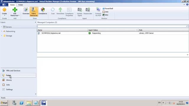Image resolution: width=189 pixels, height=106 pixels.
Task: Open Compliance Properties
Action: coord(69,12)
